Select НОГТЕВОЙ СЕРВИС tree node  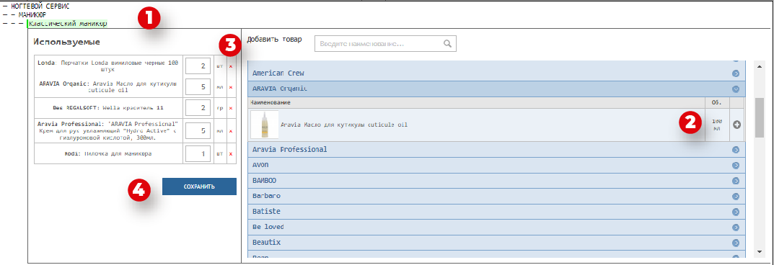(x=40, y=6)
